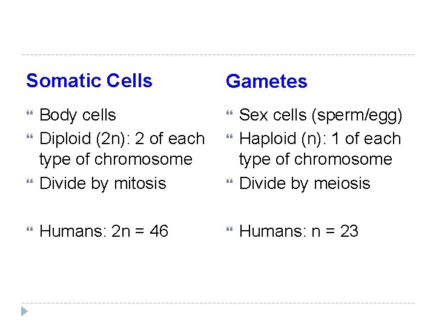The width and height of the screenshot is (436, 327).
Task: Click the "Divide by mitosis" text
Action: tap(102, 183)
